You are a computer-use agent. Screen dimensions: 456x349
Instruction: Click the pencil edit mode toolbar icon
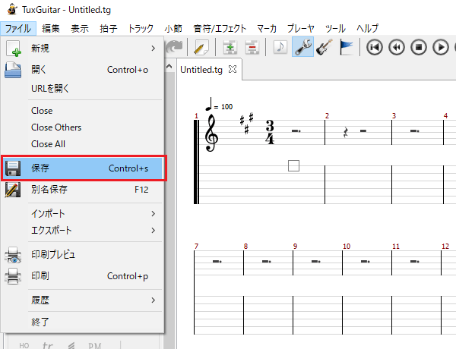(x=201, y=47)
